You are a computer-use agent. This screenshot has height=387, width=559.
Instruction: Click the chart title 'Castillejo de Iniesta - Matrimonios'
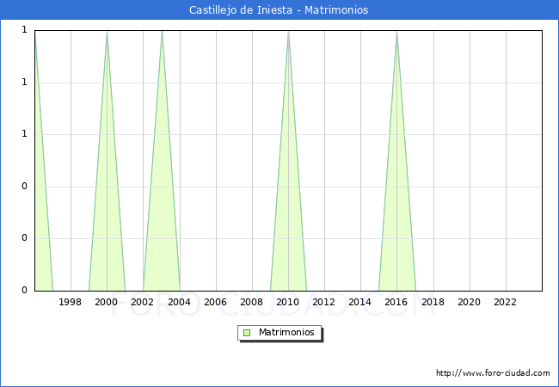(279, 10)
